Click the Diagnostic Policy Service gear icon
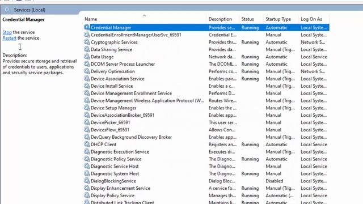The width and height of the screenshot is (363, 204). (87, 159)
